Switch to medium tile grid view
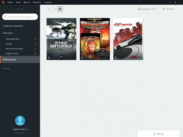This screenshot has height=137, width=183. (55, 9)
